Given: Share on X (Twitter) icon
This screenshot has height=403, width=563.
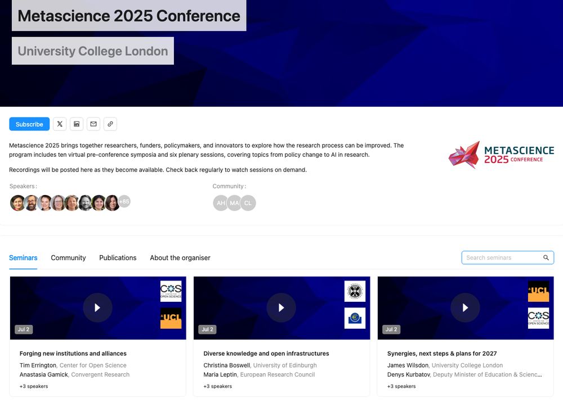Looking at the screenshot, I should coord(60,124).
